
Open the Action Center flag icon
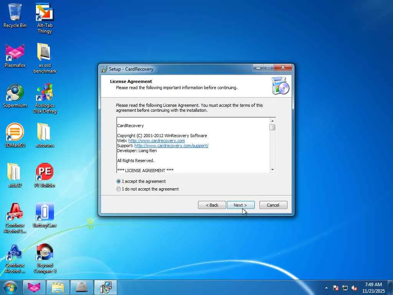336,288
